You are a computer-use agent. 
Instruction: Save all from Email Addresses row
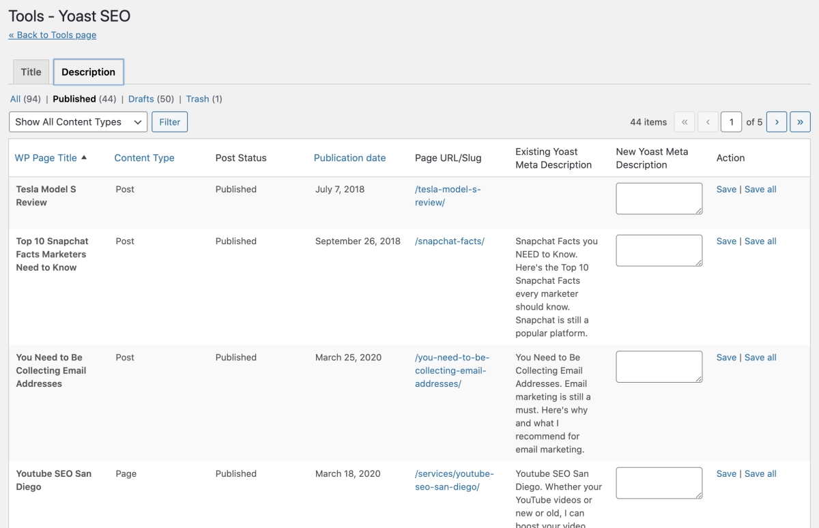[x=760, y=357]
